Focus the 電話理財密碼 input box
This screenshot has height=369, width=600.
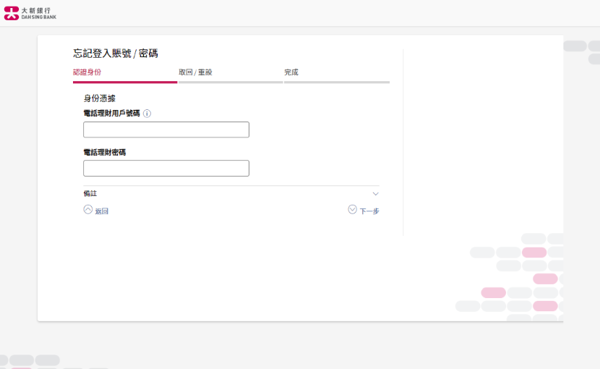coord(166,168)
